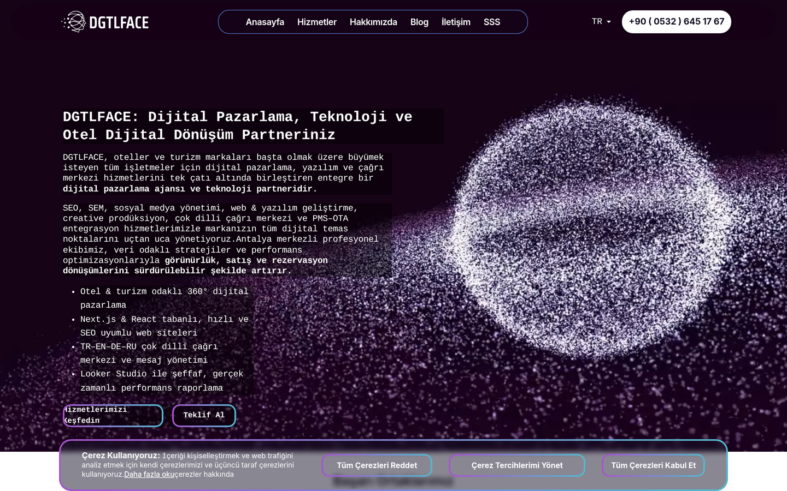This screenshot has height=491, width=787.
Task: Follow the Daha fazla oku link
Action: click(149, 475)
